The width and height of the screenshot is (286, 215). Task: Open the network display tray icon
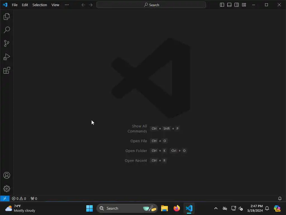click(x=233, y=208)
